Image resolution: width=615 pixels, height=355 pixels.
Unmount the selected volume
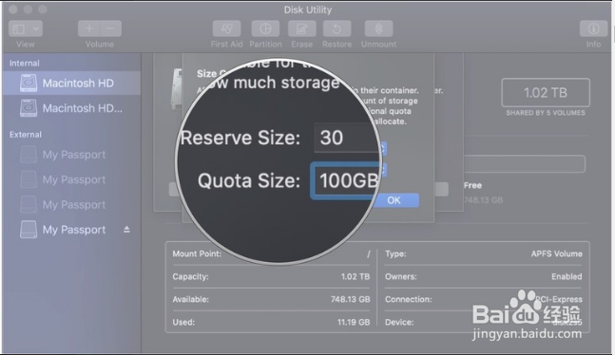point(378,28)
